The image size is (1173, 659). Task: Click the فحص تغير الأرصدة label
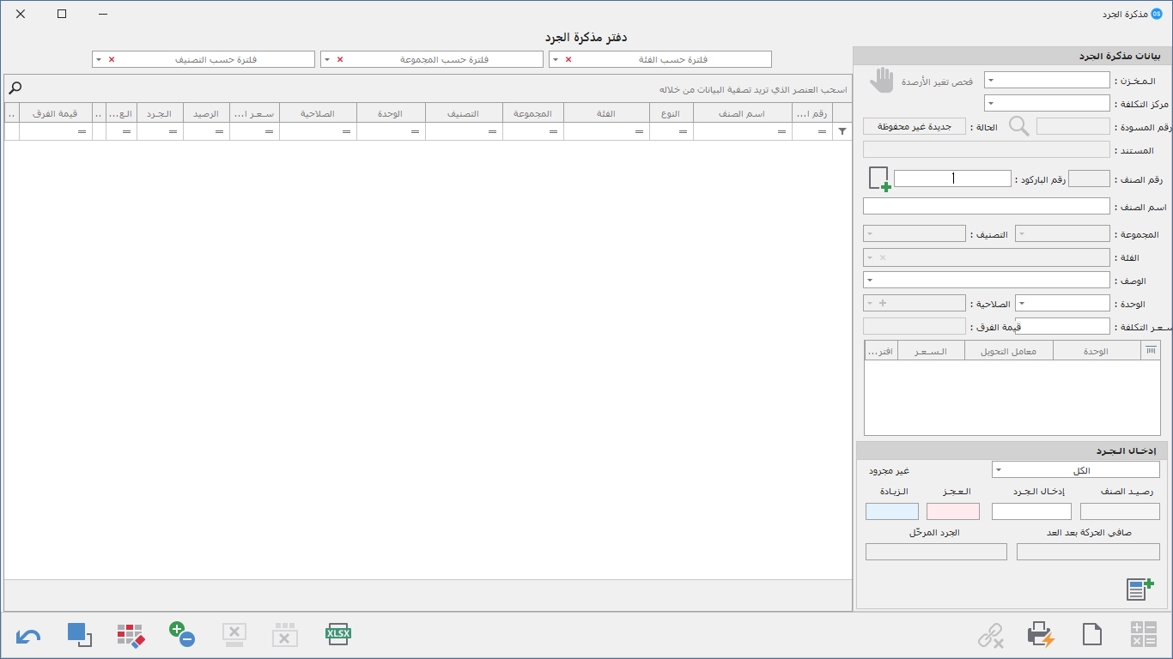coord(937,82)
